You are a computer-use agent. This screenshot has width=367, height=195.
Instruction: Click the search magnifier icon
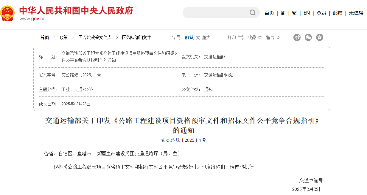click(252, 12)
